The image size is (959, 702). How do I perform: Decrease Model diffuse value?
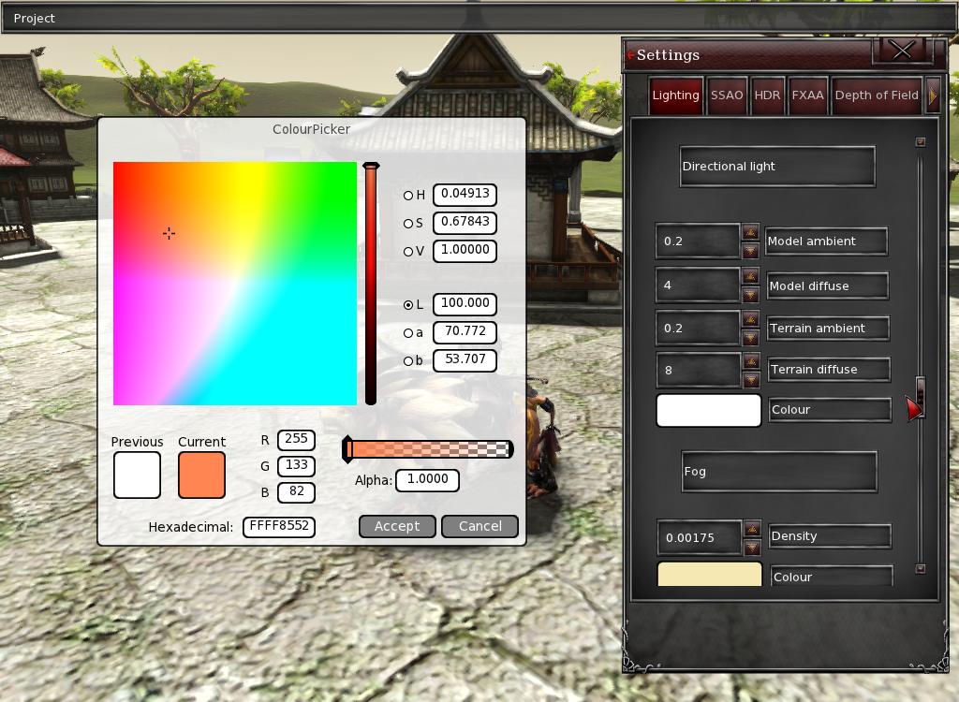point(750,296)
